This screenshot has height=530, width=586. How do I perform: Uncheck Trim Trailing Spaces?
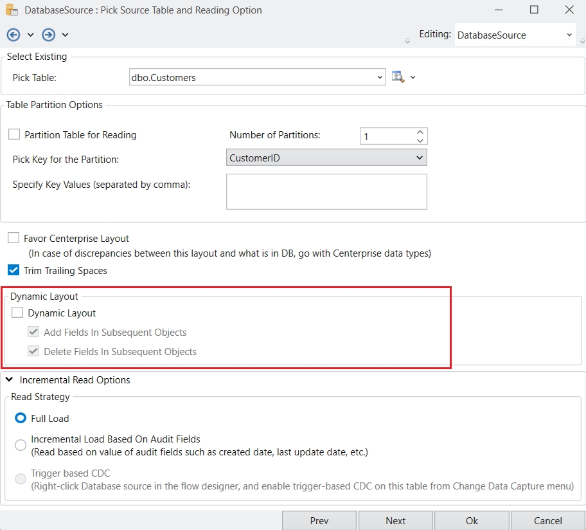click(13, 271)
